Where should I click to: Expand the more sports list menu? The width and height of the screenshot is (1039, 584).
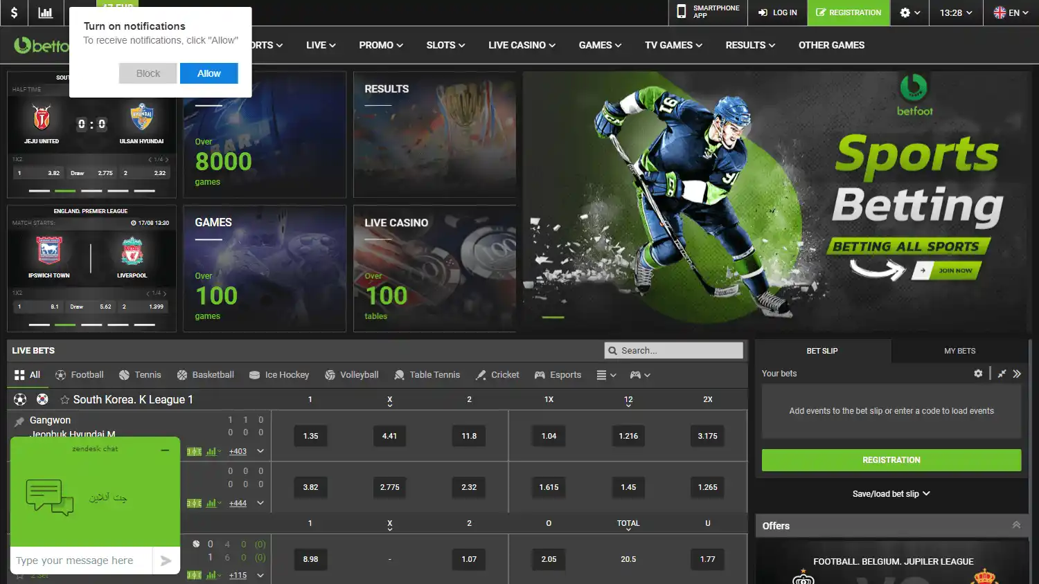[x=606, y=375]
